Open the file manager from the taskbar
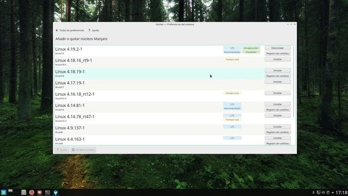Viewport: 348px width, 196px height. [23, 192]
